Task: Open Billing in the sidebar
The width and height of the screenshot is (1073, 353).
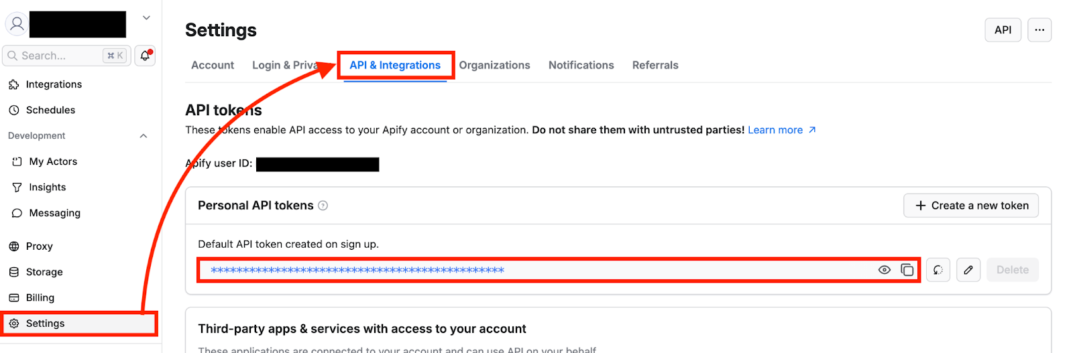Action: pyautogui.click(x=40, y=297)
